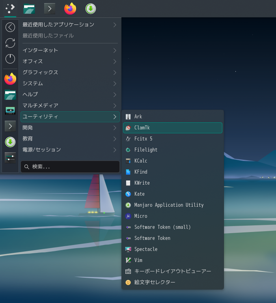Screen dimensions: 276x303
Task: Open the file manager icon in the top panel
Action: pos(29,9)
